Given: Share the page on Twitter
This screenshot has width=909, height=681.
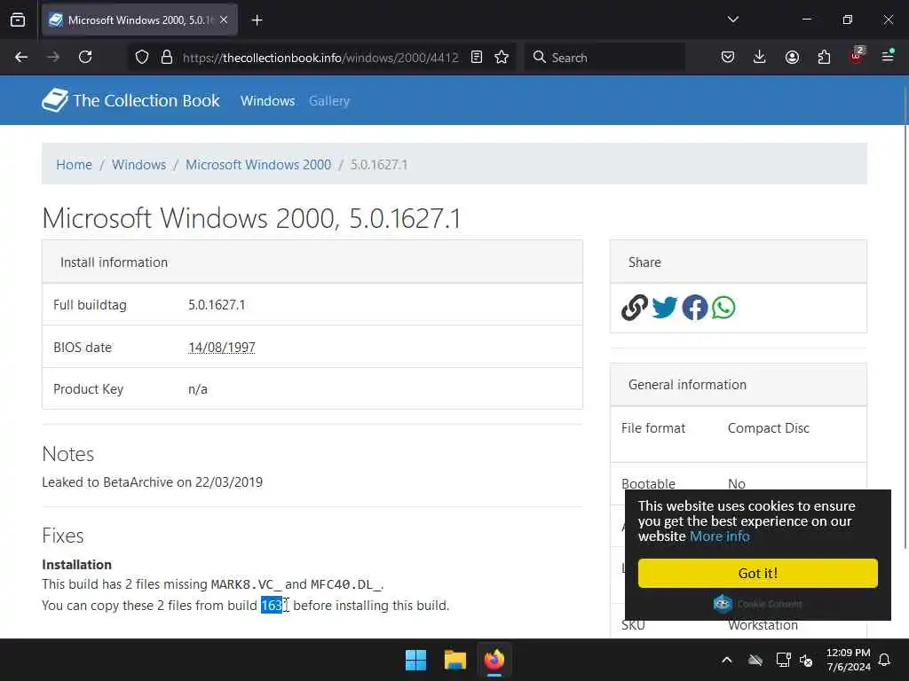Looking at the screenshot, I should (664, 308).
